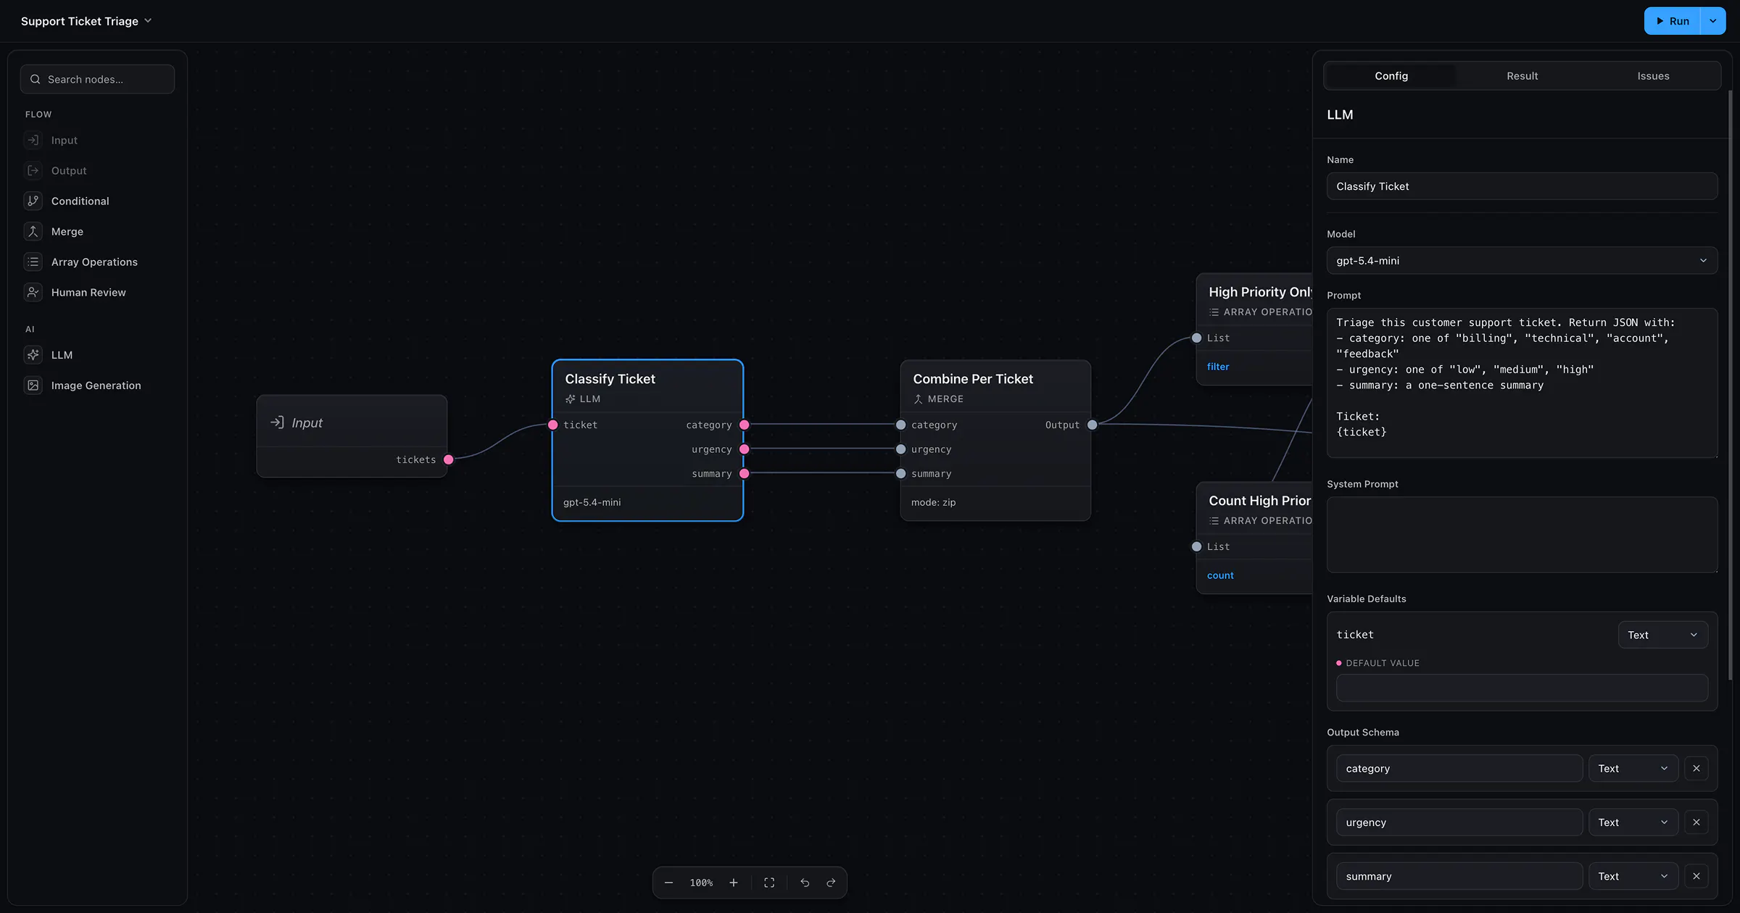Image resolution: width=1740 pixels, height=913 pixels.
Task: Switch to the Issues tab
Action: click(1653, 75)
